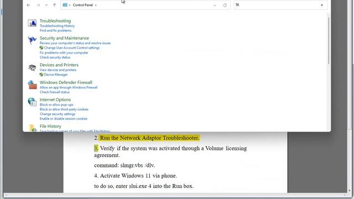Open Troubleshooting History
This screenshot has width=354, height=199.
click(57, 26)
